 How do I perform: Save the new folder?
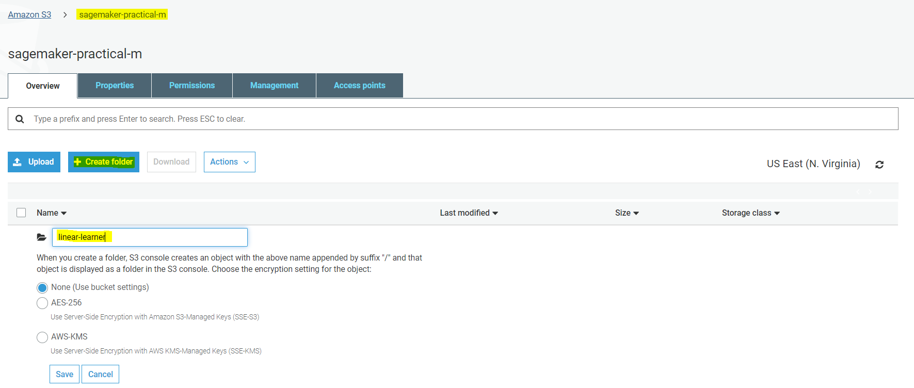65,374
